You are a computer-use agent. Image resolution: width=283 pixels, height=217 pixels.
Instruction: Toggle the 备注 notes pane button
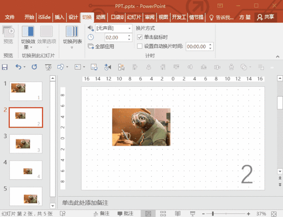click(x=102, y=214)
